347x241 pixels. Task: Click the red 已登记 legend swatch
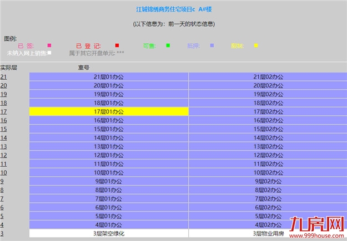[x=117, y=45]
